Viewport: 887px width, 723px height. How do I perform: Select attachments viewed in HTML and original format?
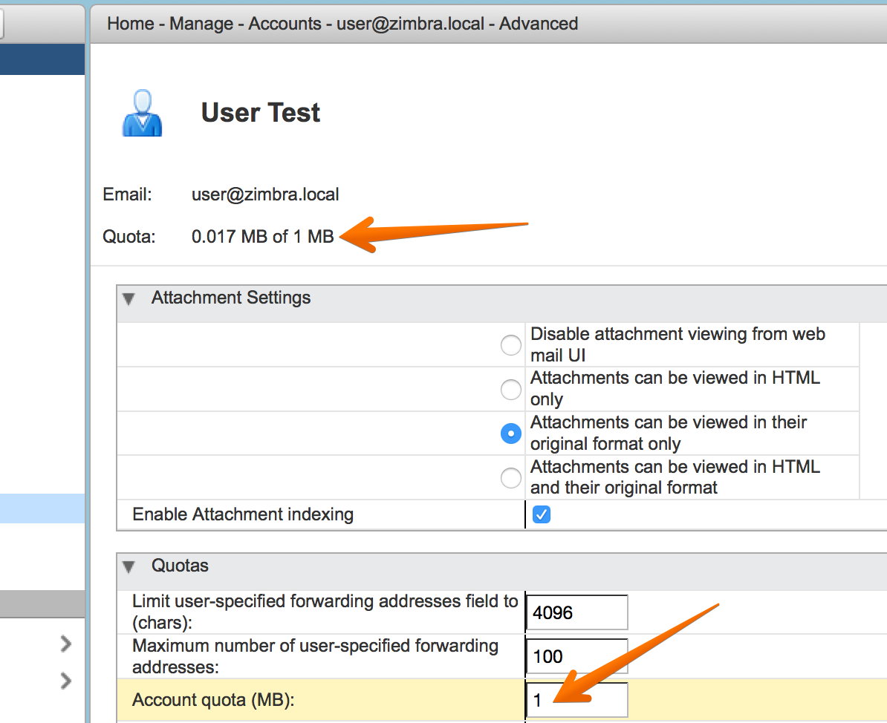pyautogui.click(x=511, y=477)
